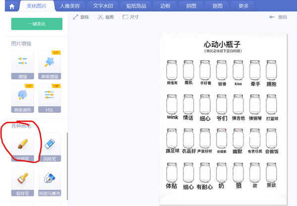Image resolution: width=297 pixels, height=206 pixels.
Task: Click the 心动小瓶子 title in image
Action: [x=222, y=45]
